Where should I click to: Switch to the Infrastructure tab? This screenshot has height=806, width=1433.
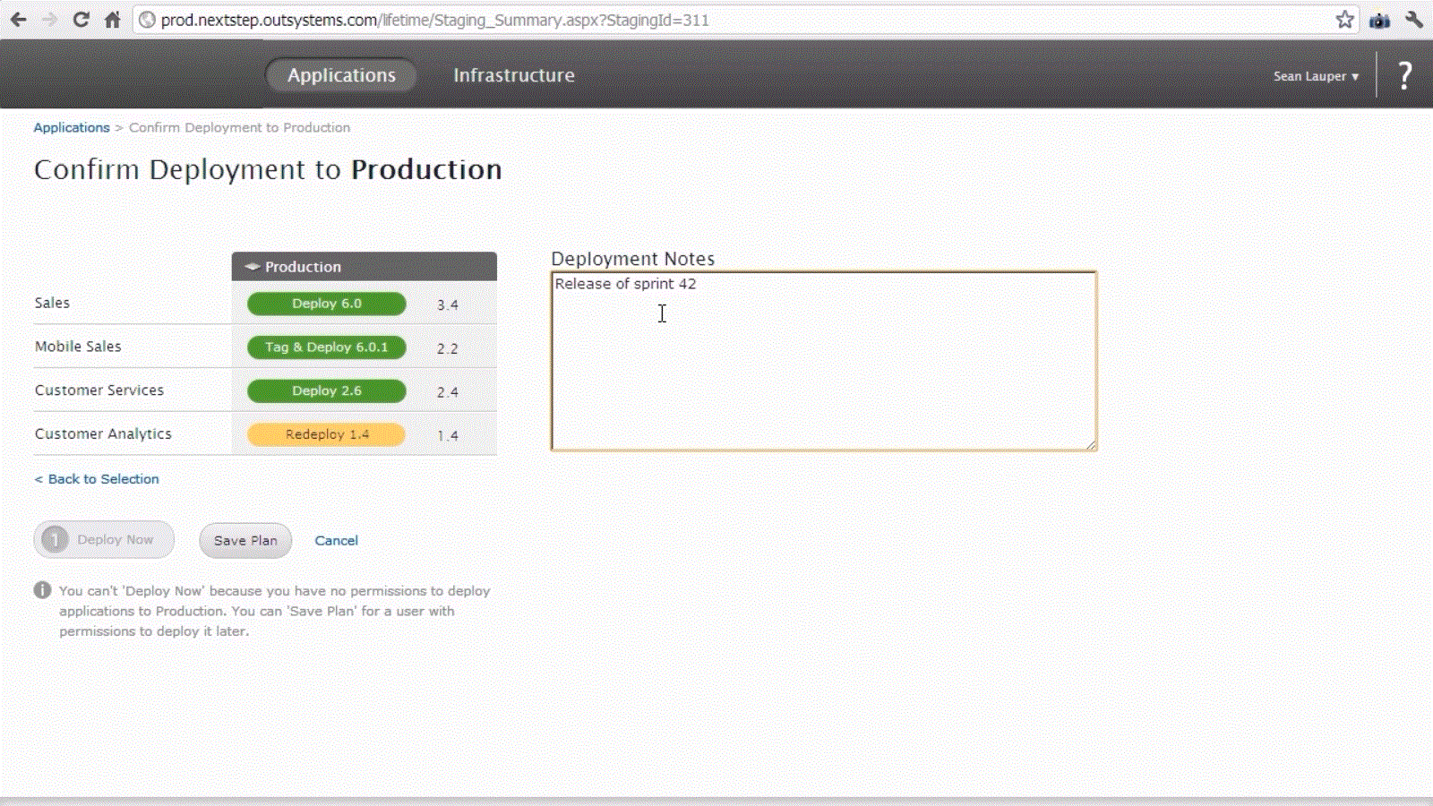513,75
